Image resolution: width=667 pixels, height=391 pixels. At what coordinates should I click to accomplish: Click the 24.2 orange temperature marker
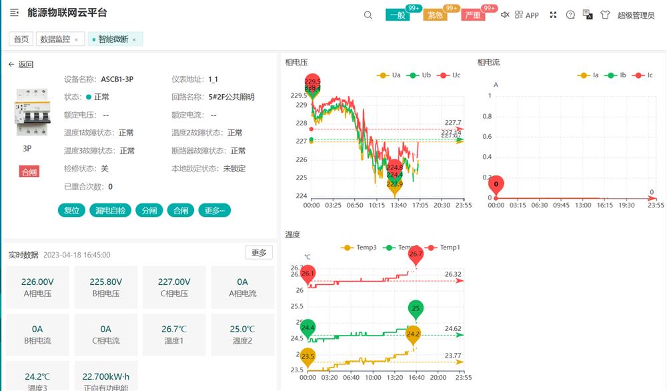point(413,335)
